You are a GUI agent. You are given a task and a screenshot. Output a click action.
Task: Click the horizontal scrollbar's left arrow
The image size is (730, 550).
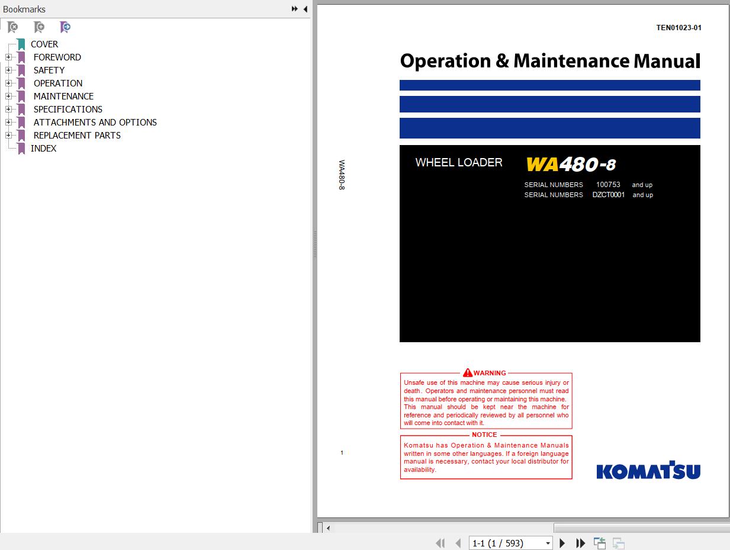(328, 528)
